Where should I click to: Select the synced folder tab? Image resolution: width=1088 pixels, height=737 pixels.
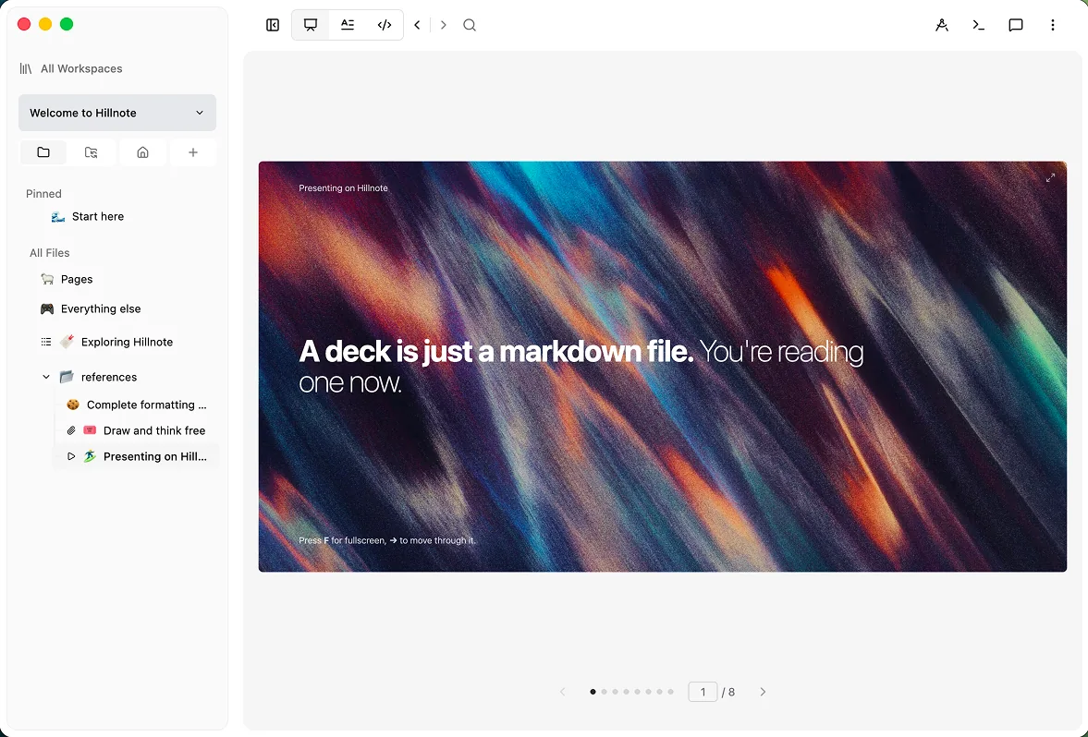coord(91,152)
